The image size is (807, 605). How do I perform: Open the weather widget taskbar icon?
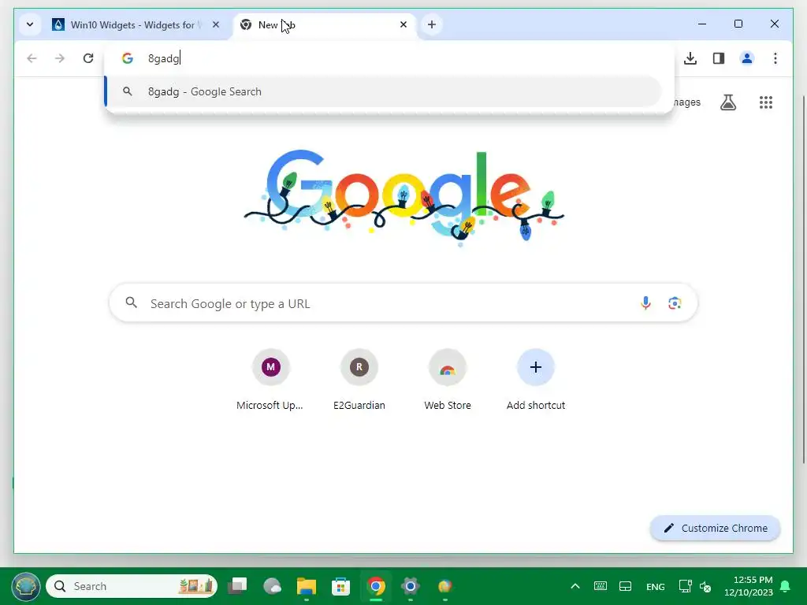[x=272, y=586]
